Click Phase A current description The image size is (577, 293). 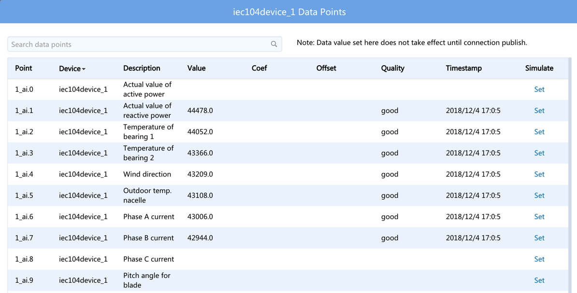(x=149, y=217)
